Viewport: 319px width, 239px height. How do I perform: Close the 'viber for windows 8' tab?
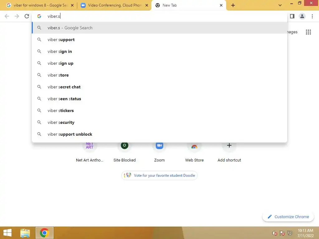(x=72, y=5)
